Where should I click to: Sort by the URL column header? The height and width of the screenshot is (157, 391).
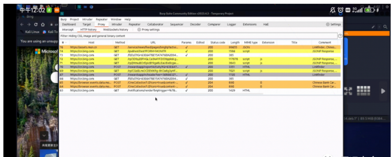(153, 42)
